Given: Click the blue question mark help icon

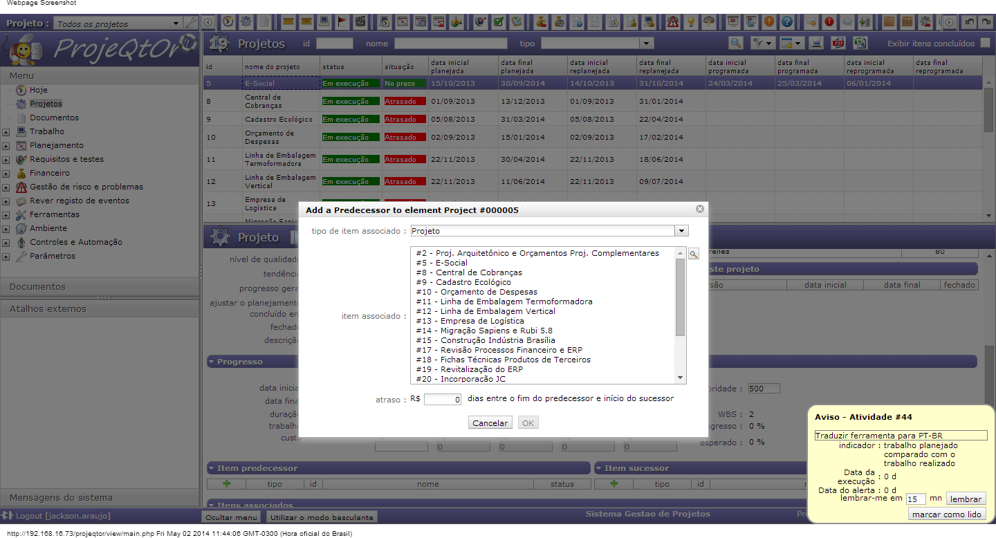Looking at the screenshot, I should pyautogui.click(x=786, y=22).
